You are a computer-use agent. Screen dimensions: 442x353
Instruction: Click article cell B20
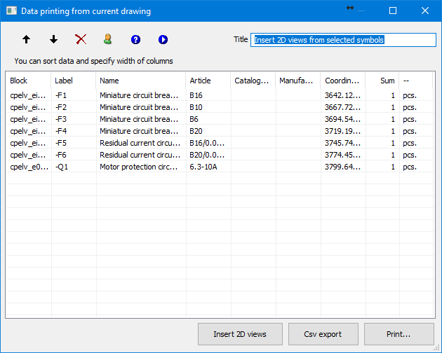click(208, 131)
